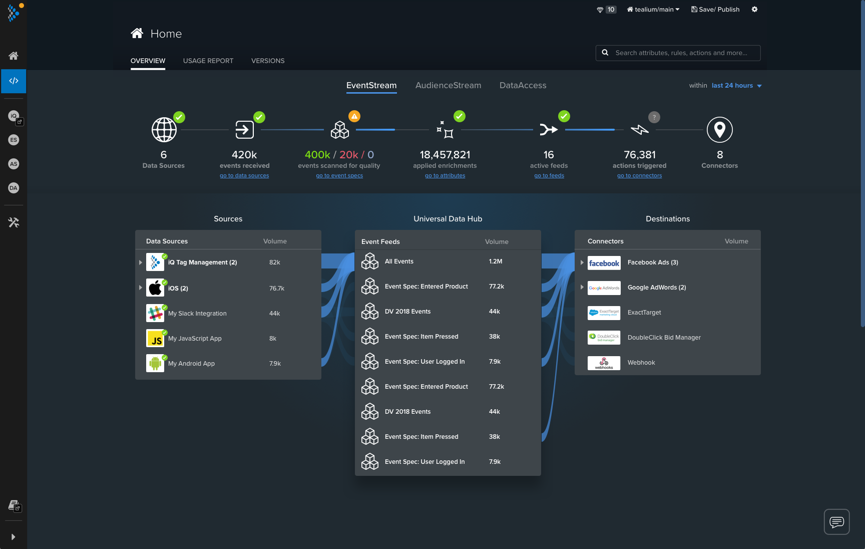Image resolution: width=865 pixels, height=549 pixels.
Task: Open Home from the sidebar house icon
Action: click(14, 56)
